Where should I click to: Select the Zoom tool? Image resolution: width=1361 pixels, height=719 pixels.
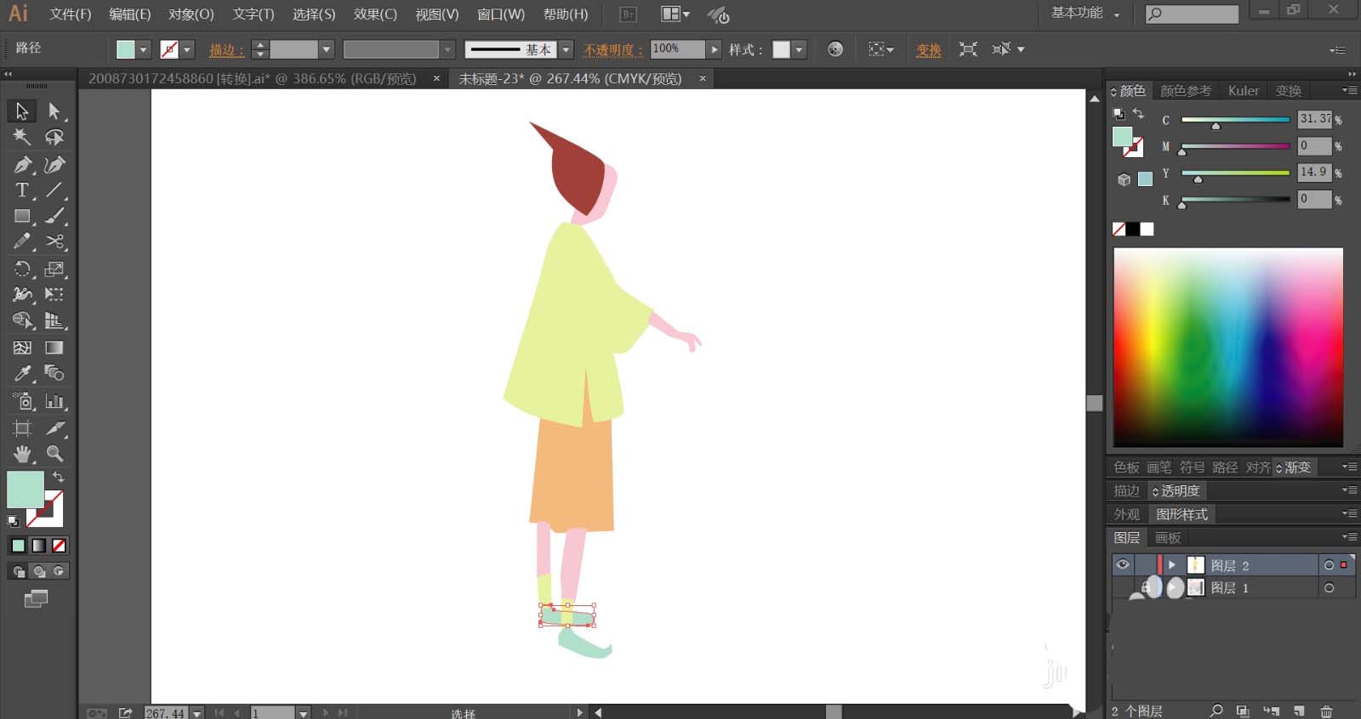(54, 454)
